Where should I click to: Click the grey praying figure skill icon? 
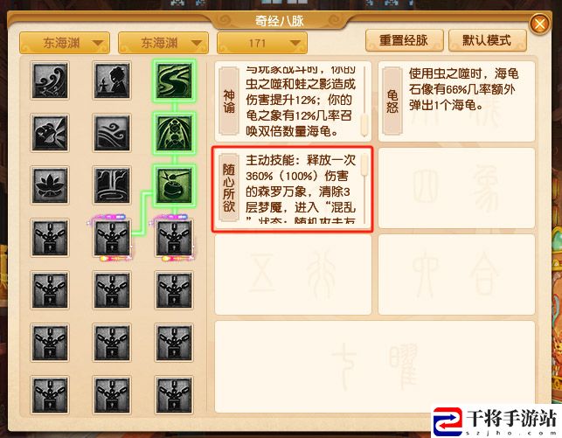112,80
